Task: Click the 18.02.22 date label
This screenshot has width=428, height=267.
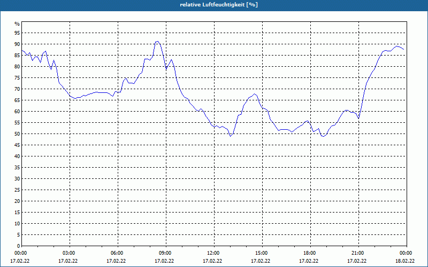Action: (405, 261)
